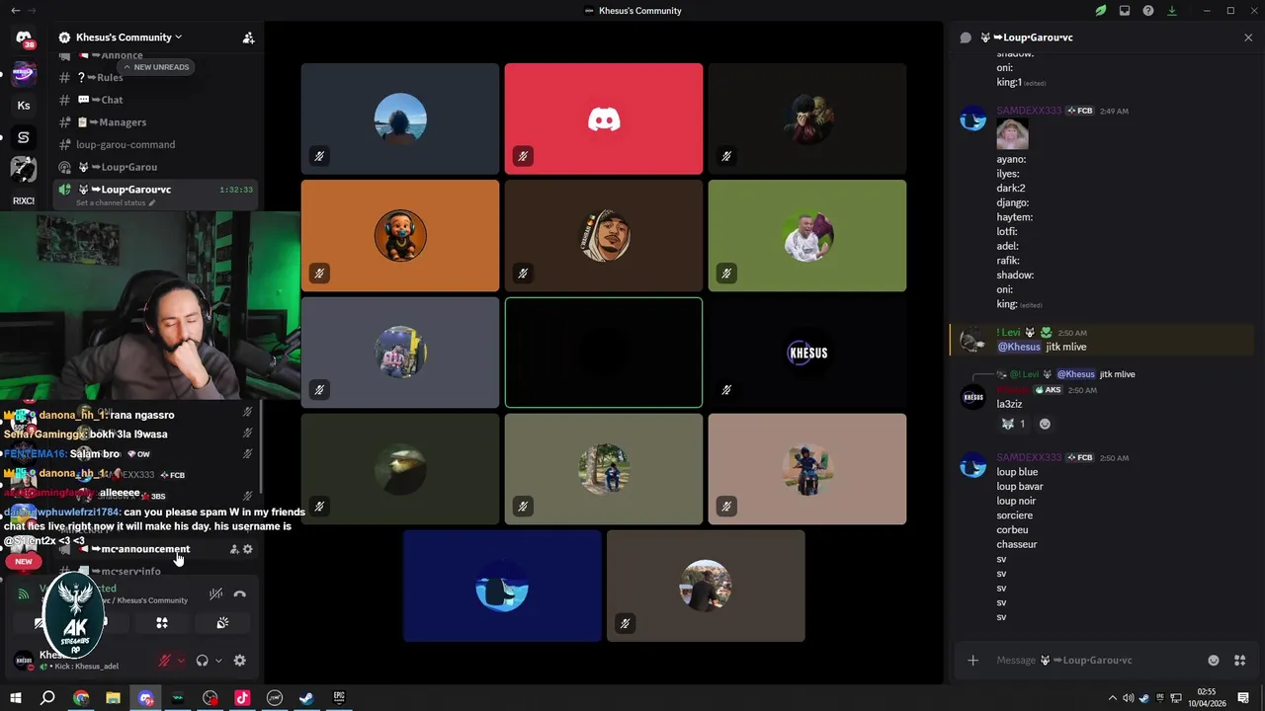This screenshot has width=1265, height=711.
Task: Open the 'Ks' server icon
Action: [x=24, y=106]
